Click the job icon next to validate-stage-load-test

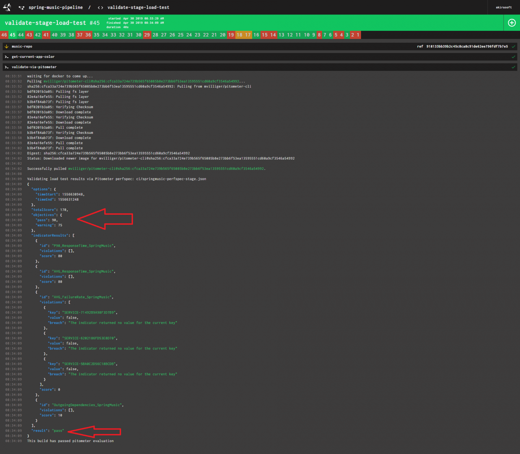(100, 7)
